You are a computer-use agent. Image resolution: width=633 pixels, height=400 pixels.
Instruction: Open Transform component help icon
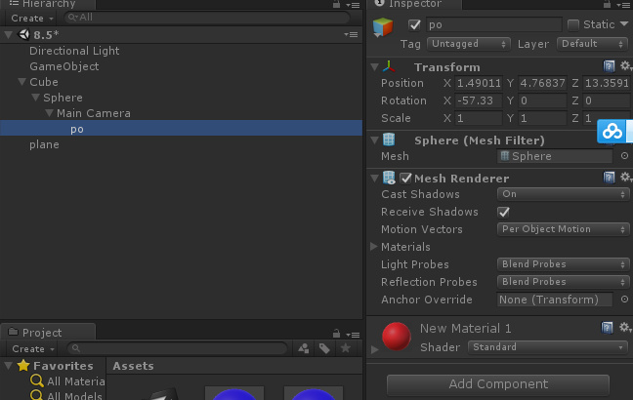point(609,66)
